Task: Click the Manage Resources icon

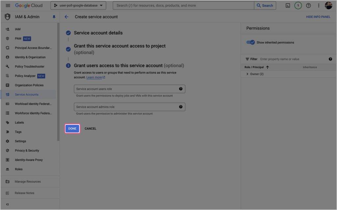Action: point(8,181)
